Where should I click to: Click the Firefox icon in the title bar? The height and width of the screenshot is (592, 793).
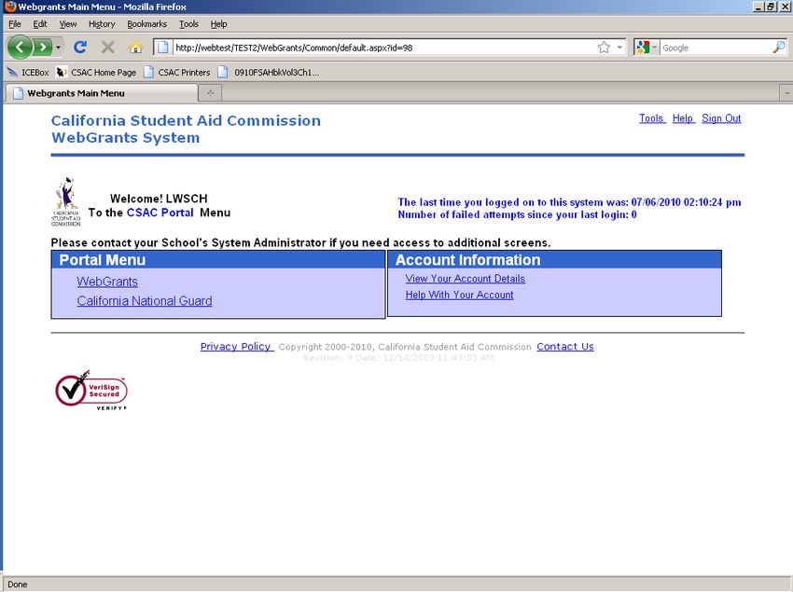(10, 7)
